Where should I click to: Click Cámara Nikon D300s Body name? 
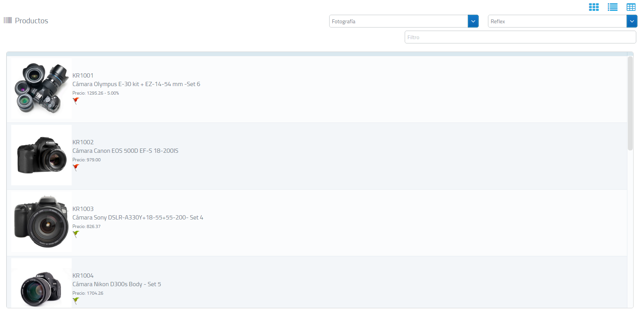click(x=117, y=284)
